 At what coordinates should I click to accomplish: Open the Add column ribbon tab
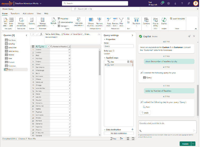(x=28, y=13)
